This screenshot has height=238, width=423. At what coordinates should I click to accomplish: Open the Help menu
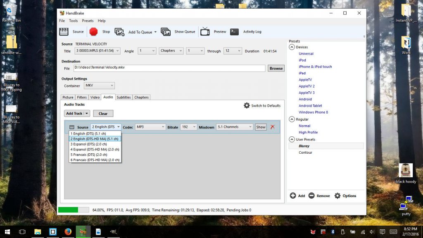102,21
